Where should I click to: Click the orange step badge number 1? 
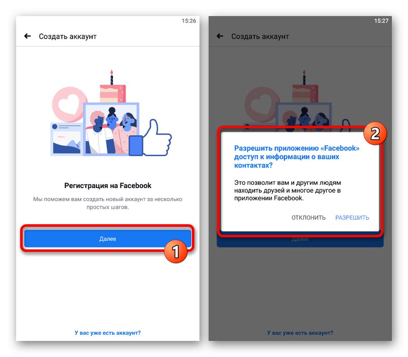point(176,251)
